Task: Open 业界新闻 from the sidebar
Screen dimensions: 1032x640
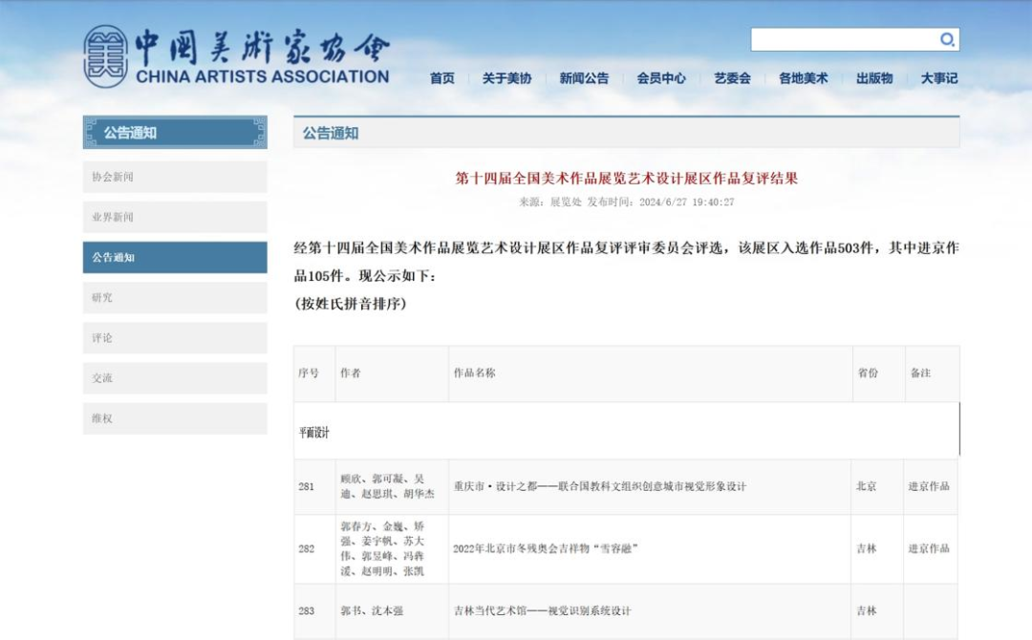Action: click(x=175, y=217)
